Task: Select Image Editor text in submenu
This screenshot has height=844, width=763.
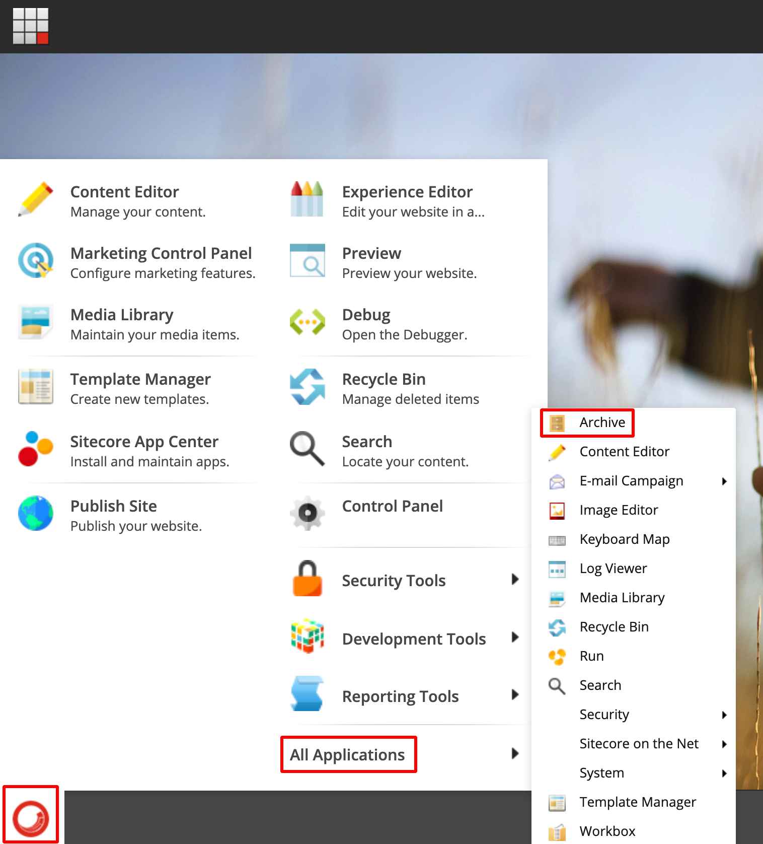Action: tap(619, 510)
